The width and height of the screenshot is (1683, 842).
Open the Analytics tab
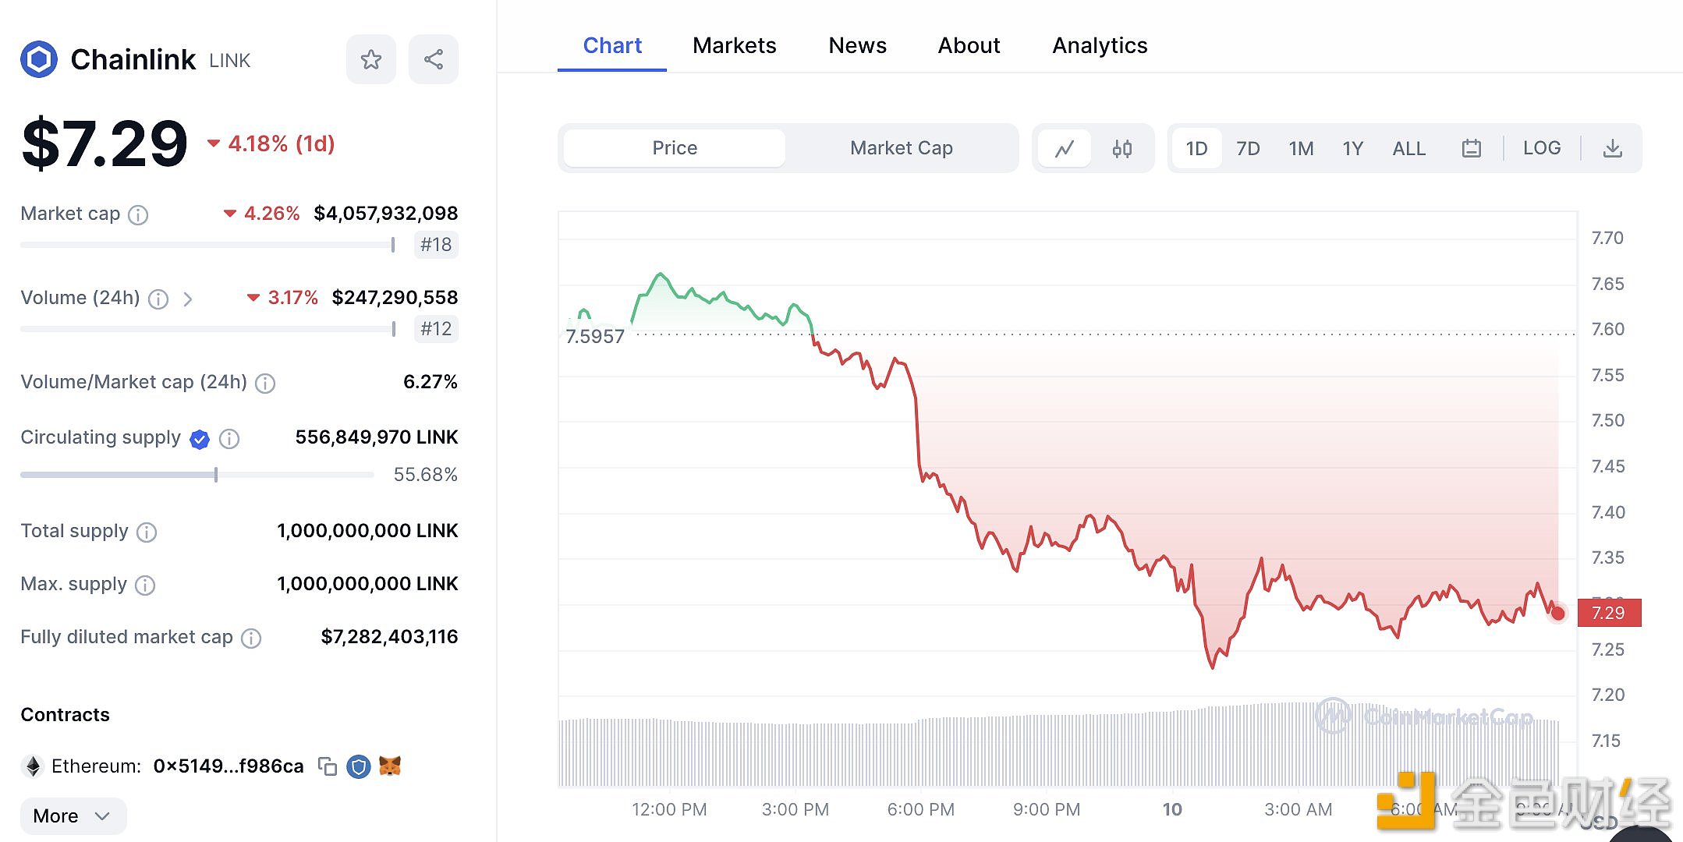coord(1100,45)
